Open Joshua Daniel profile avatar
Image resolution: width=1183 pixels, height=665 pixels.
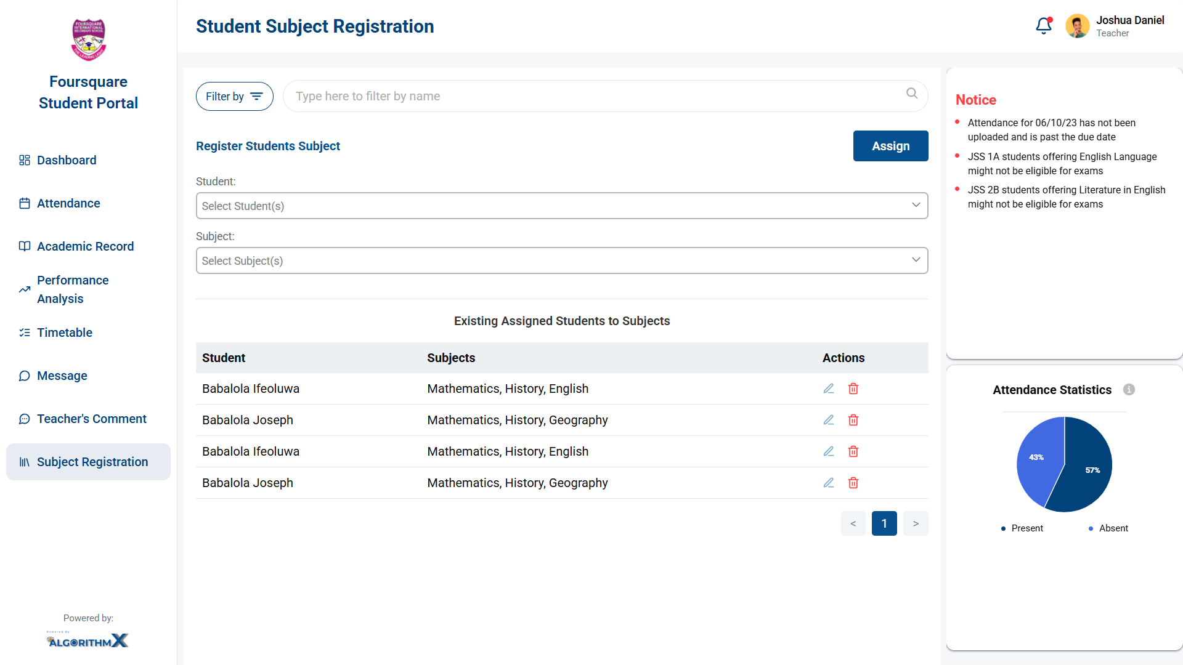1078,26
